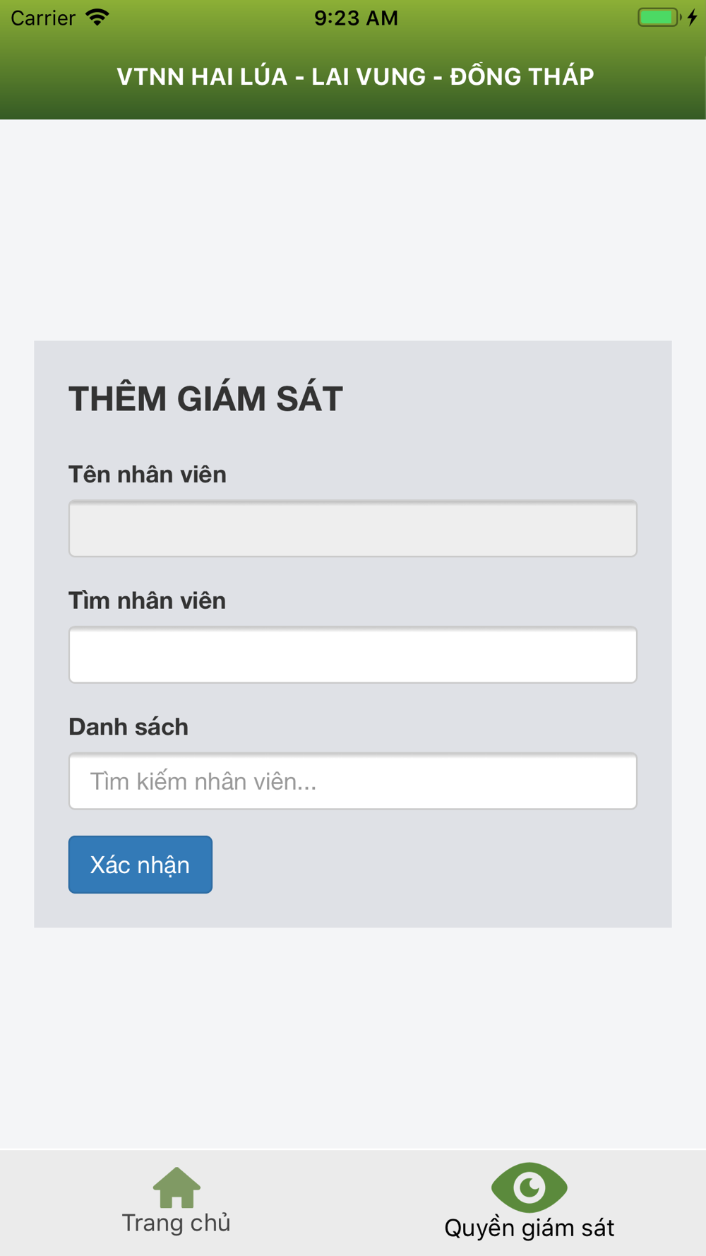Click the disabled Tên nhân viên field

click(x=353, y=528)
